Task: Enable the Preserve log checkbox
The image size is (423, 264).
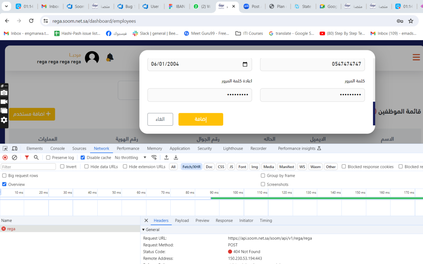Action: [x=48, y=158]
